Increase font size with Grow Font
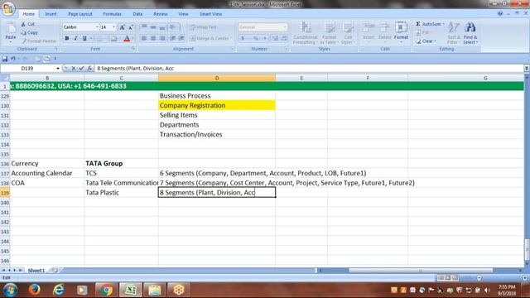The height and width of the screenshot is (298, 530). 122,27
